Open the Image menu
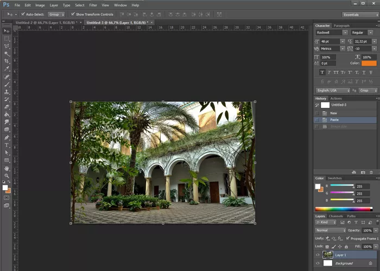 [40, 5]
